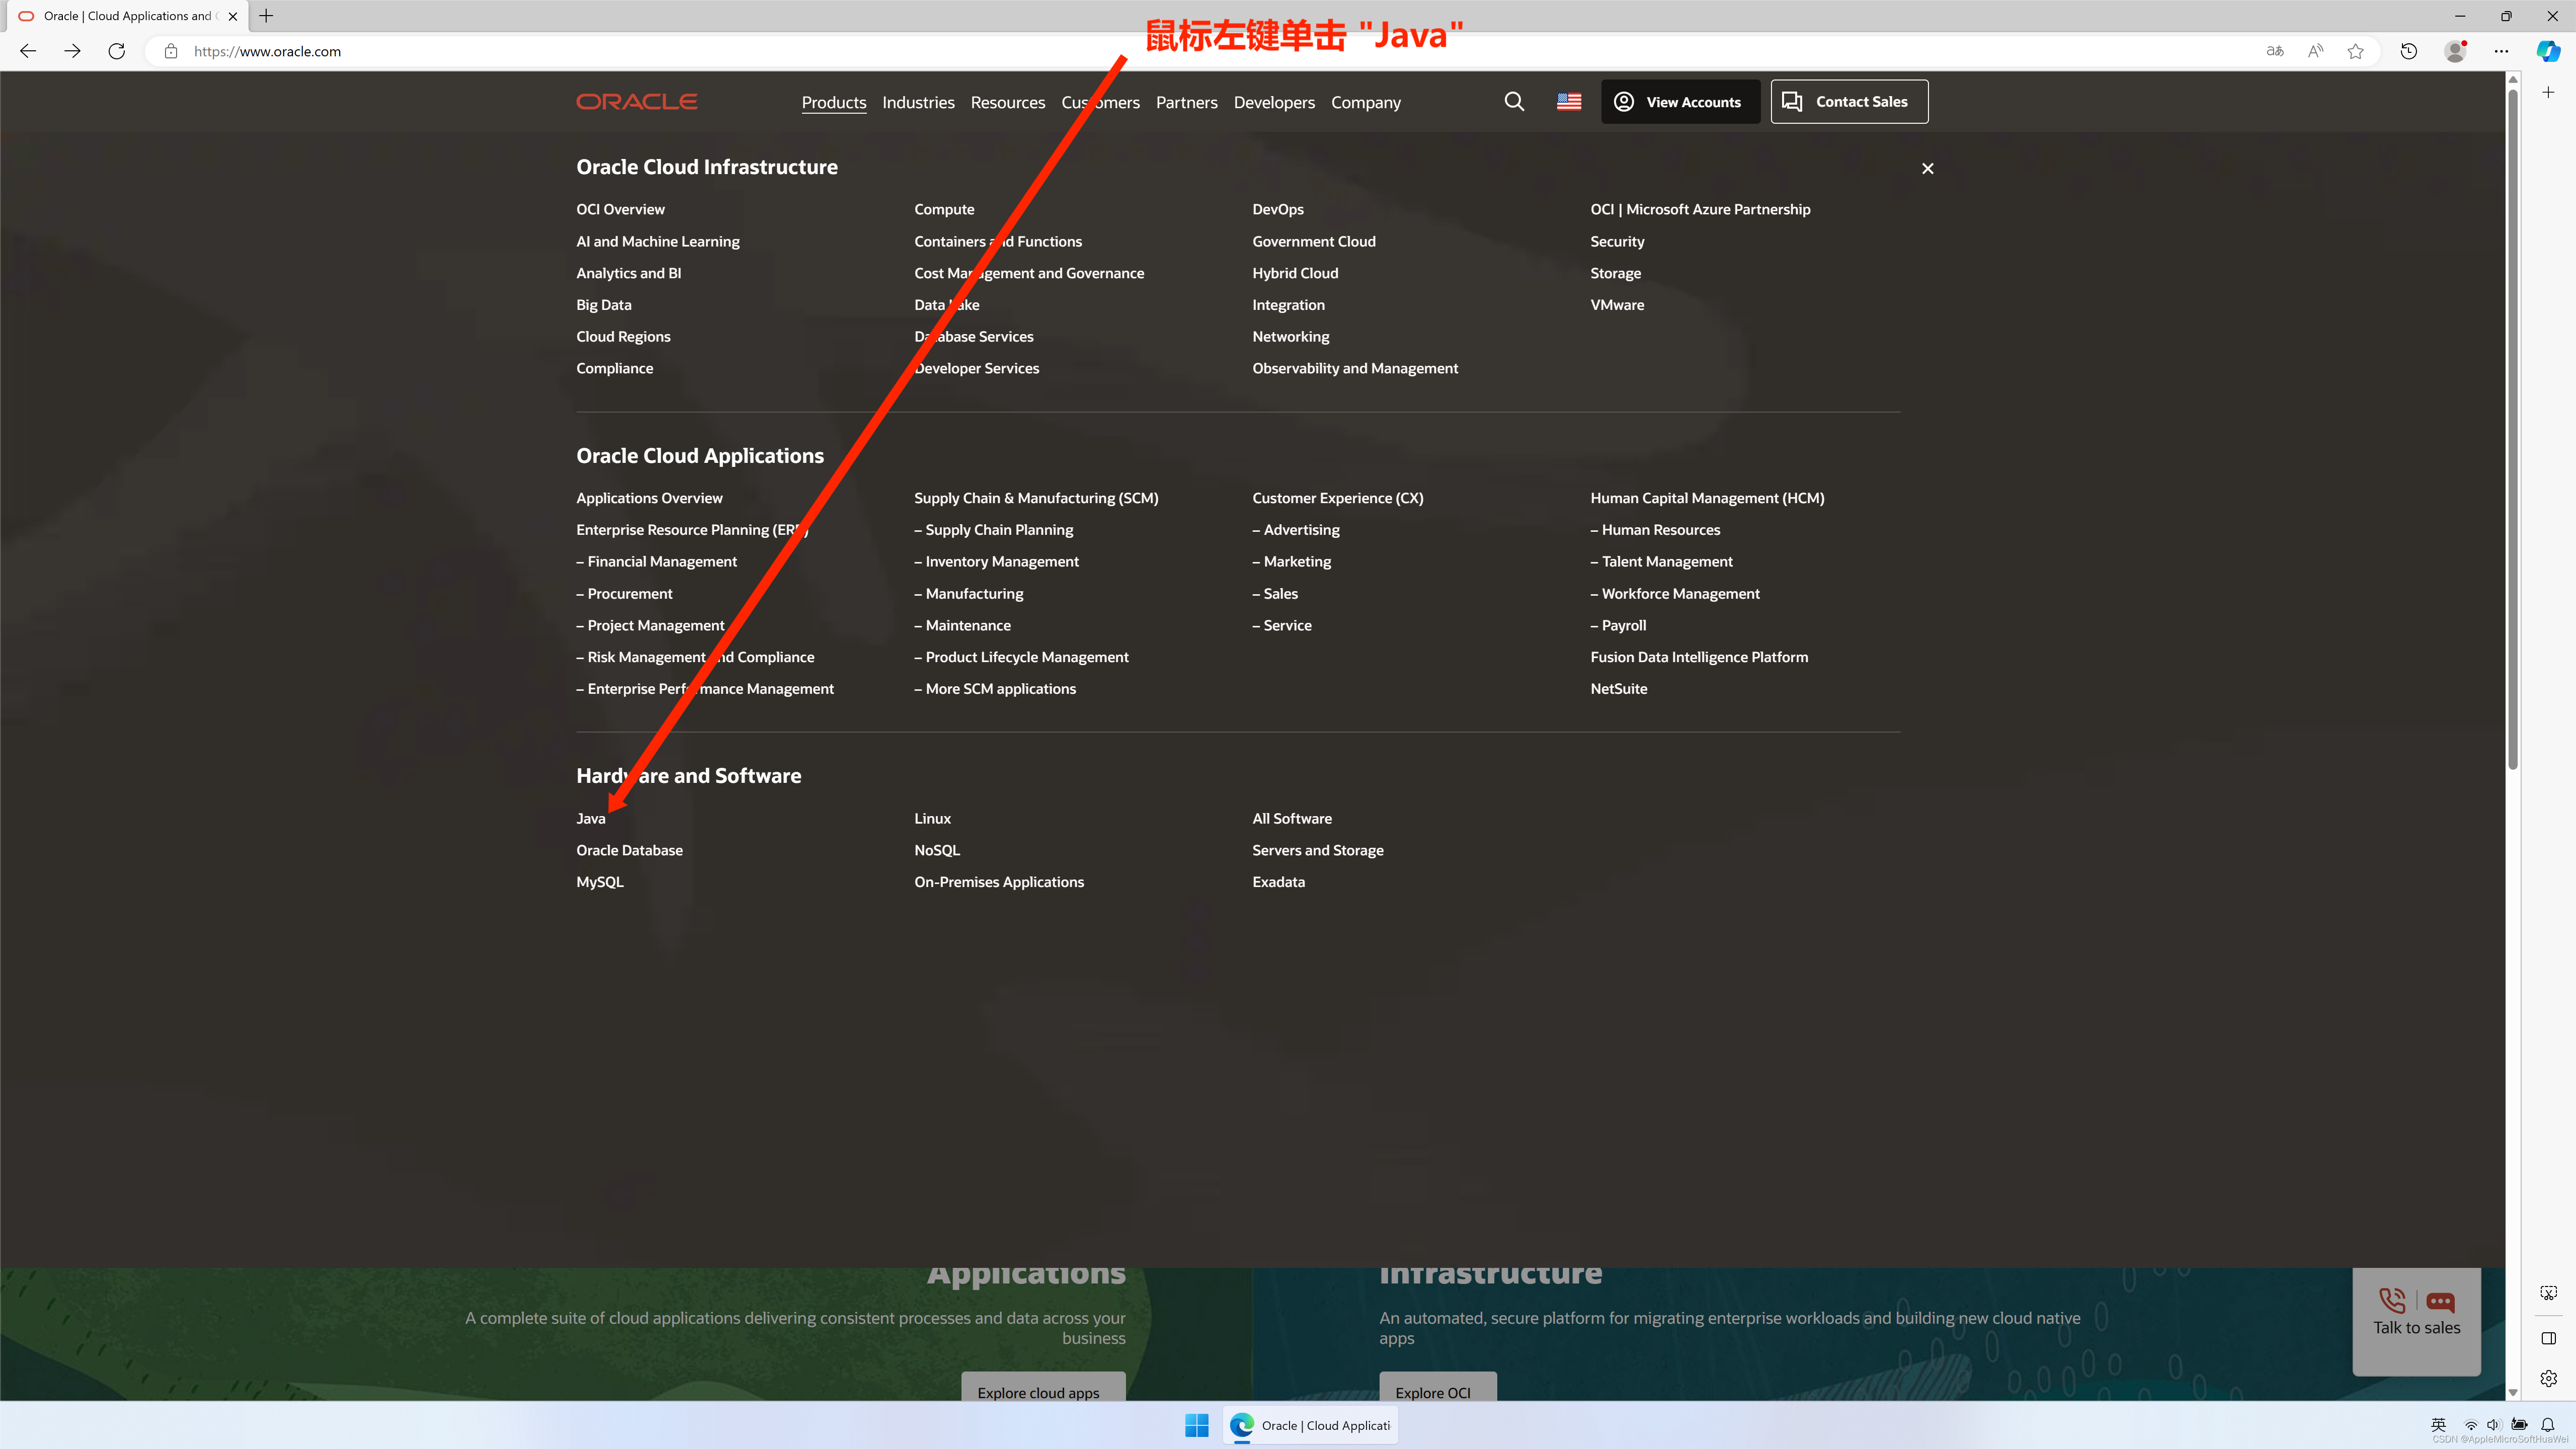This screenshot has height=1449, width=2576.
Task: Open the Settings and more menu
Action: coord(2503,51)
